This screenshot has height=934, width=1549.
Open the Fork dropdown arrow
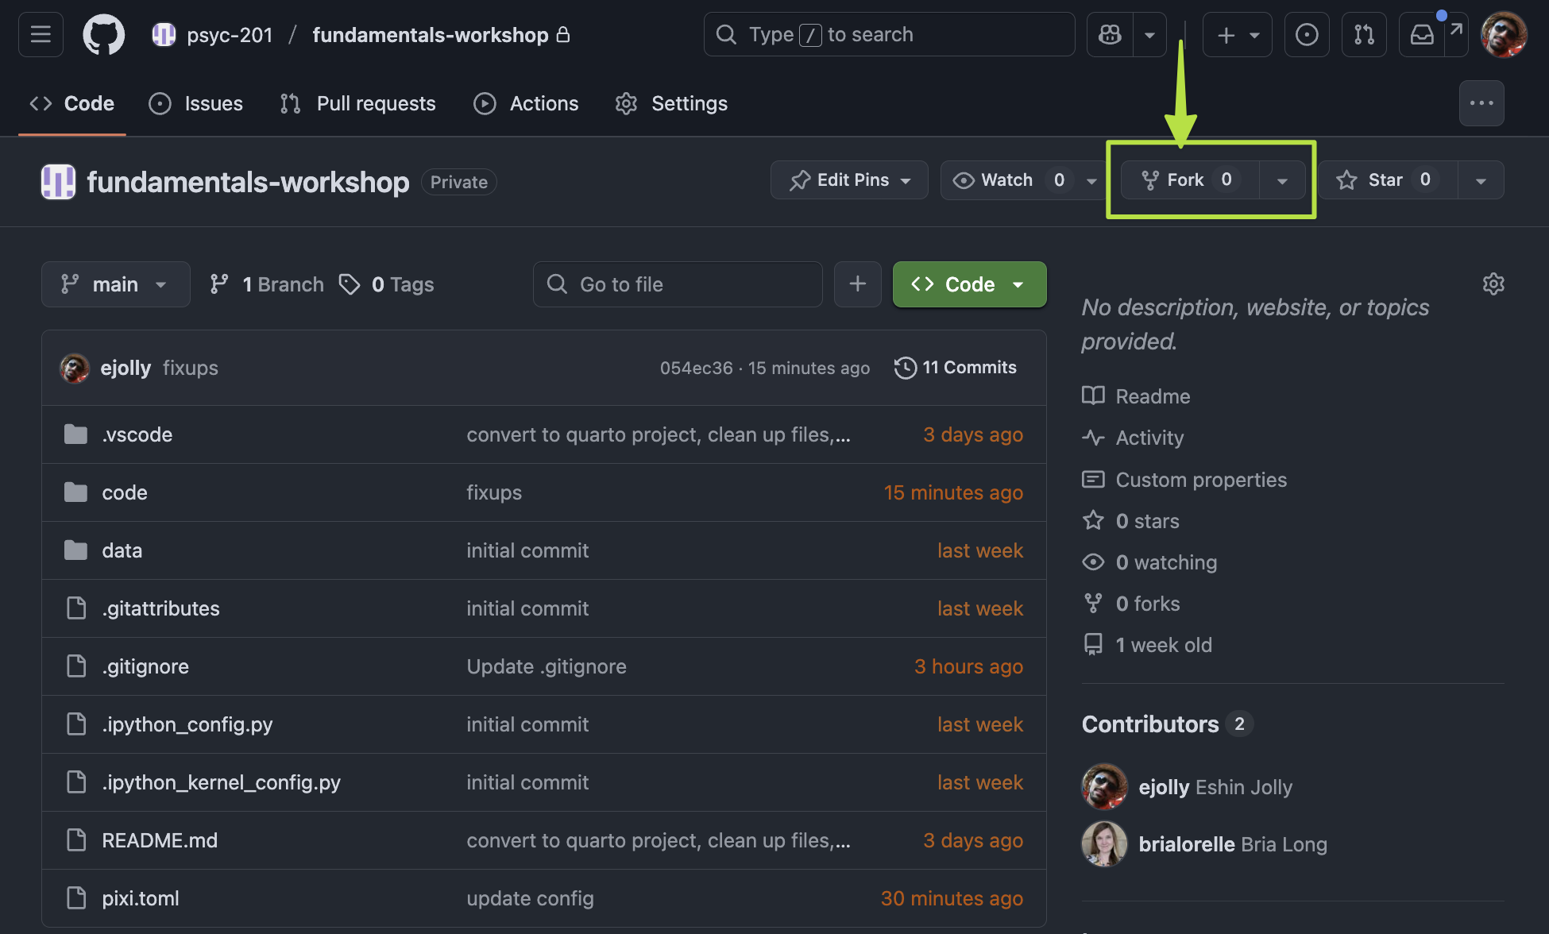1282,180
